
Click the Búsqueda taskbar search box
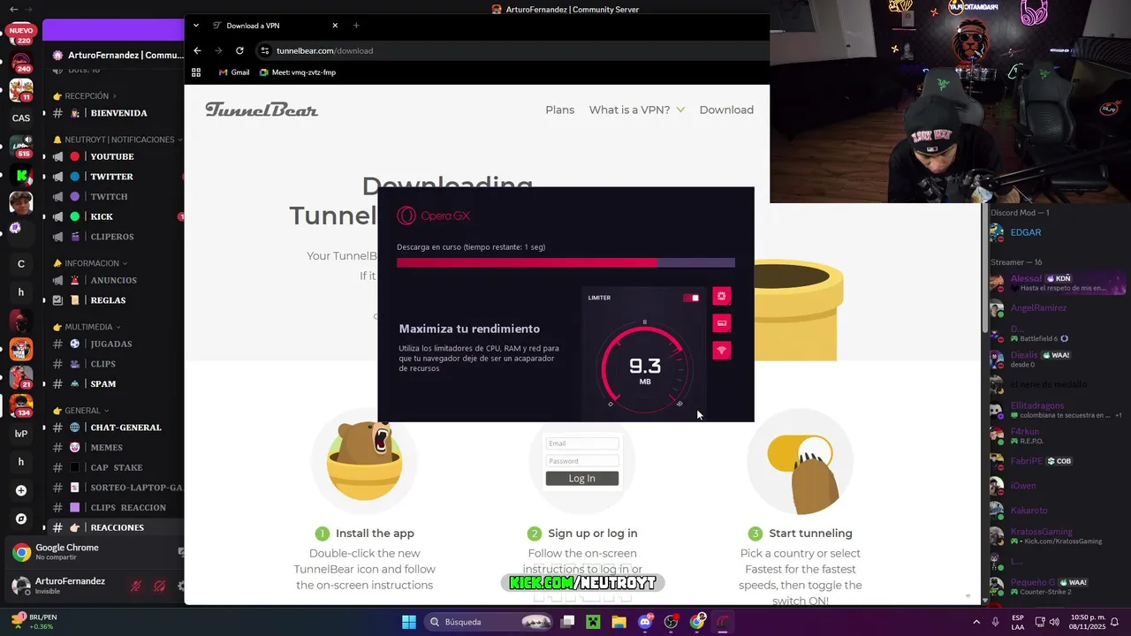[x=490, y=622]
